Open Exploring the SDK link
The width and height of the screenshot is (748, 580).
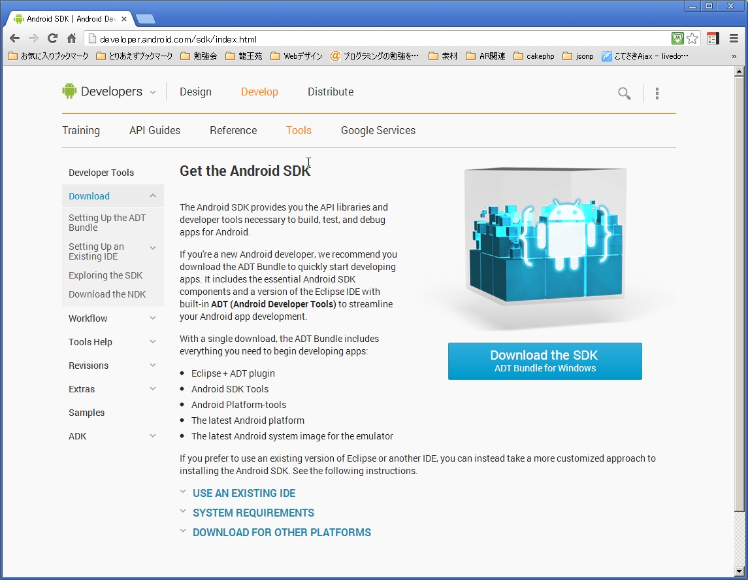[x=105, y=275]
